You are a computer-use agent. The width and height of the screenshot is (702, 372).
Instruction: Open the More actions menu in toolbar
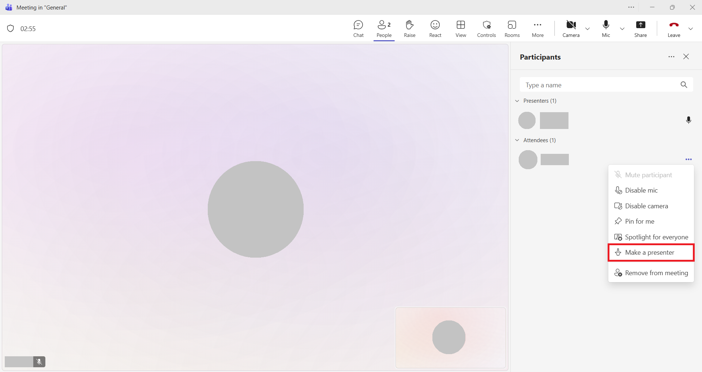[537, 29]
